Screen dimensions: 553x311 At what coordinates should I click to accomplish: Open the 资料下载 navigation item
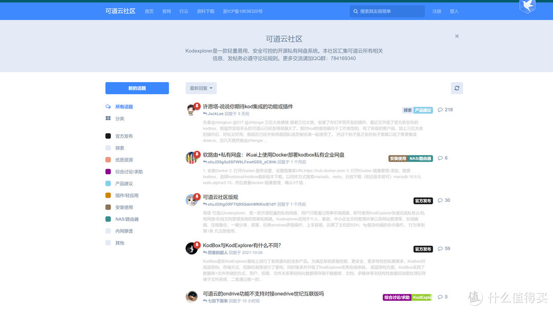[x=205, y=11]
